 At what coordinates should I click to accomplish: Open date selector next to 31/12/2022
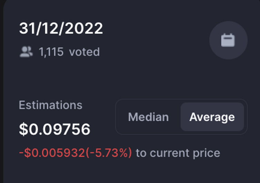pyautogui.click(x=228, y=40)
